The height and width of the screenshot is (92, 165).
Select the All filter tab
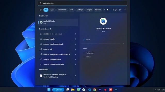coord(46,10)
